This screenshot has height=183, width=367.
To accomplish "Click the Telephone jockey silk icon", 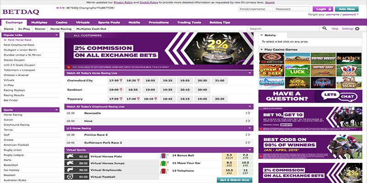I will point(163,171).
